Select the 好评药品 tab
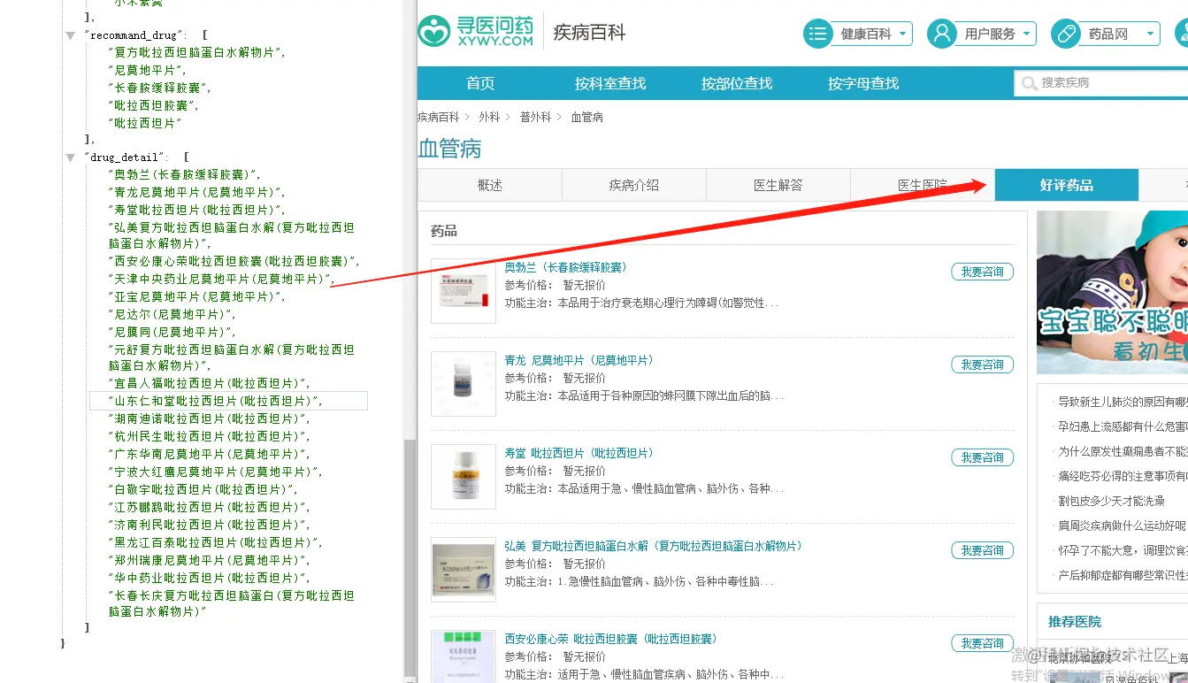This screenshot has width=1188, height=683. [1067, 185]
